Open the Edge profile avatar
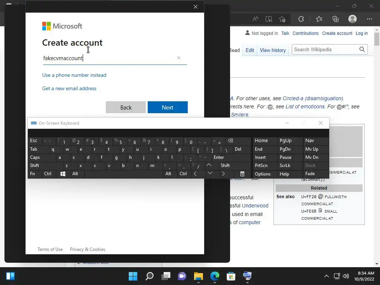 tap(353, 19)
